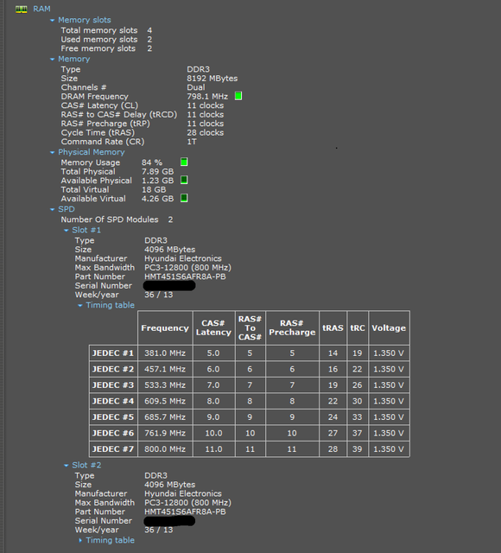Click the 8192 MBytes size value
Image resolution: width=501 pixels, height=553 pixels.
(x=212, y=79)
